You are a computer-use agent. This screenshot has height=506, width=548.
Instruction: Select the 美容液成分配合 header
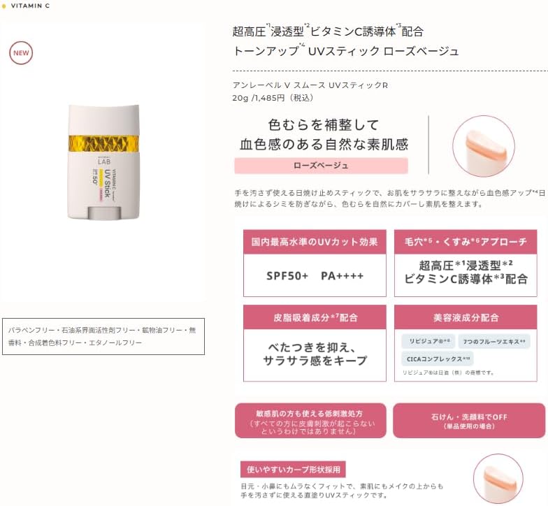click(x=466, y=317)
